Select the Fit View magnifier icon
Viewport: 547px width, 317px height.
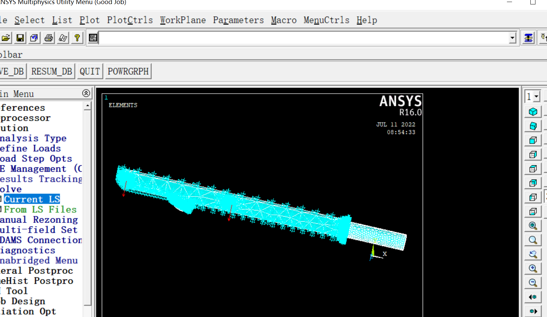(532, 240)
